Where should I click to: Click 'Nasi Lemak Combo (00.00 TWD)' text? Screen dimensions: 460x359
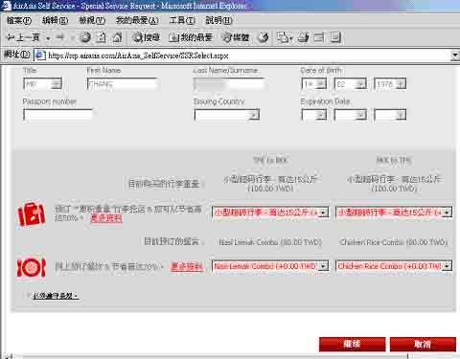coord(270,242)
